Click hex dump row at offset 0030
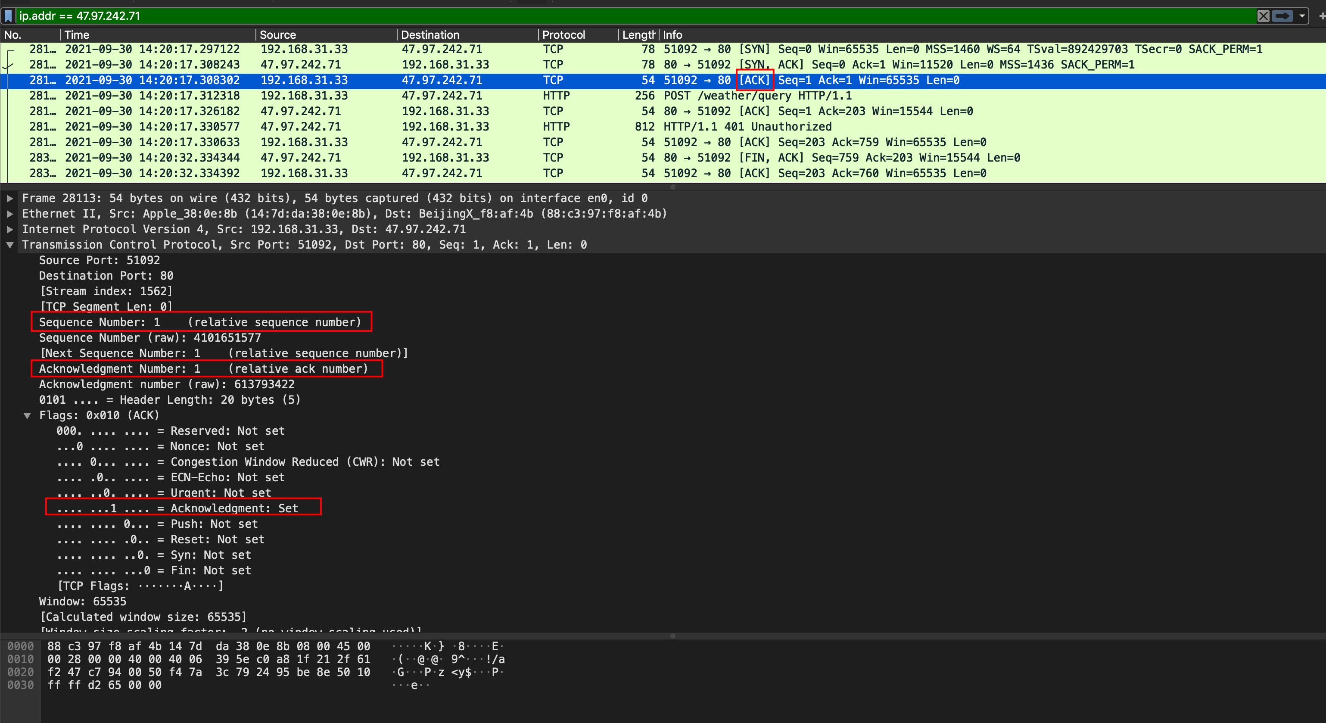The image size is (1326, 723). [105, 685]
